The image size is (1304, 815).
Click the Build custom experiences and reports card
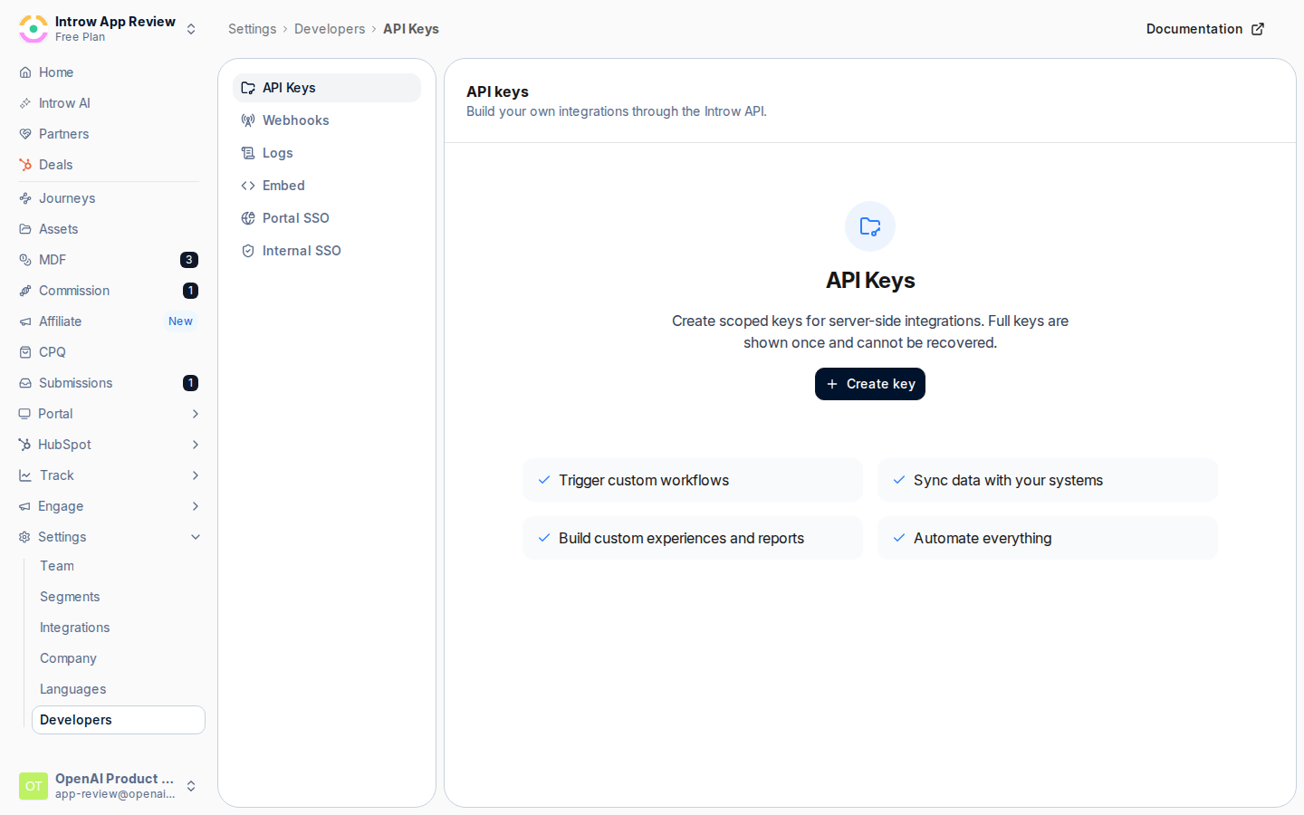(693, 538)
